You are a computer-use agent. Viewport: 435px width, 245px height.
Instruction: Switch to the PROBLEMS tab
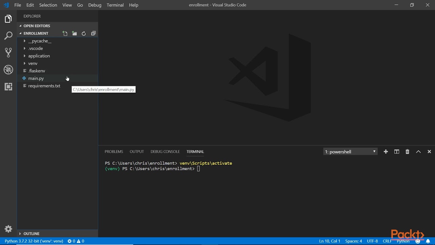pyautogui.click(x=114, y=152)
